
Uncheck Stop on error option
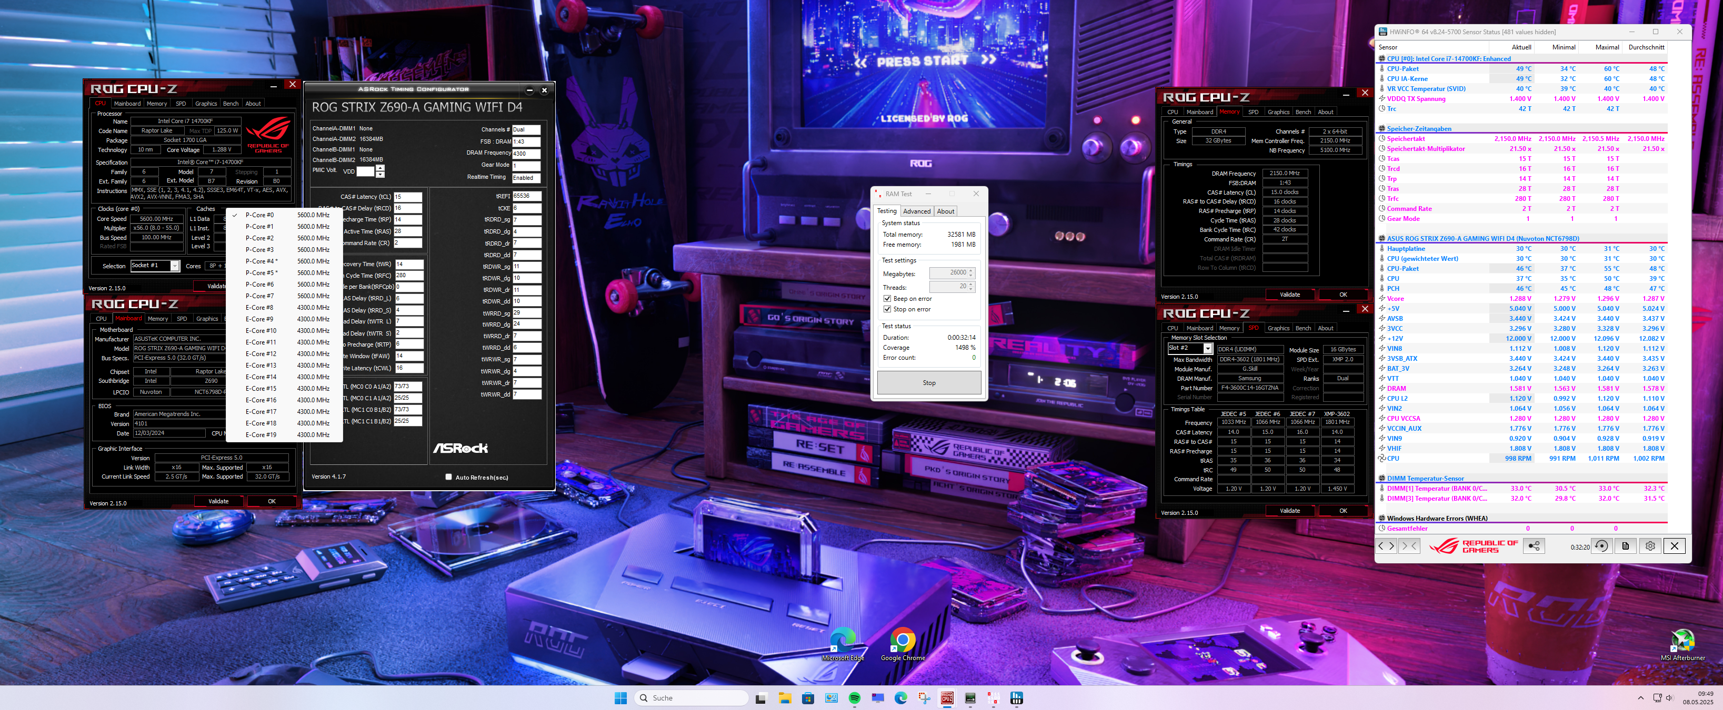coord(887,310)
